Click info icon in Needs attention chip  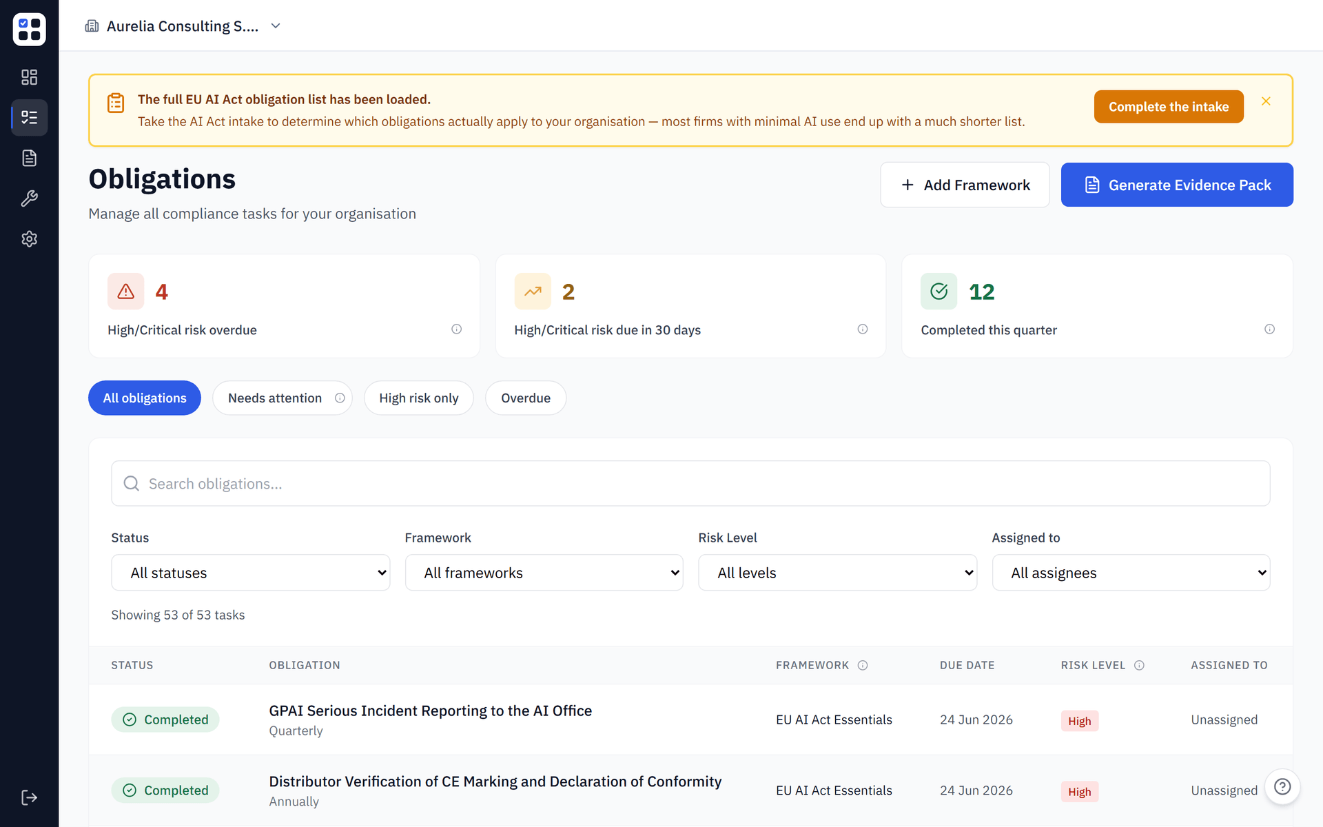coord(340,398)
